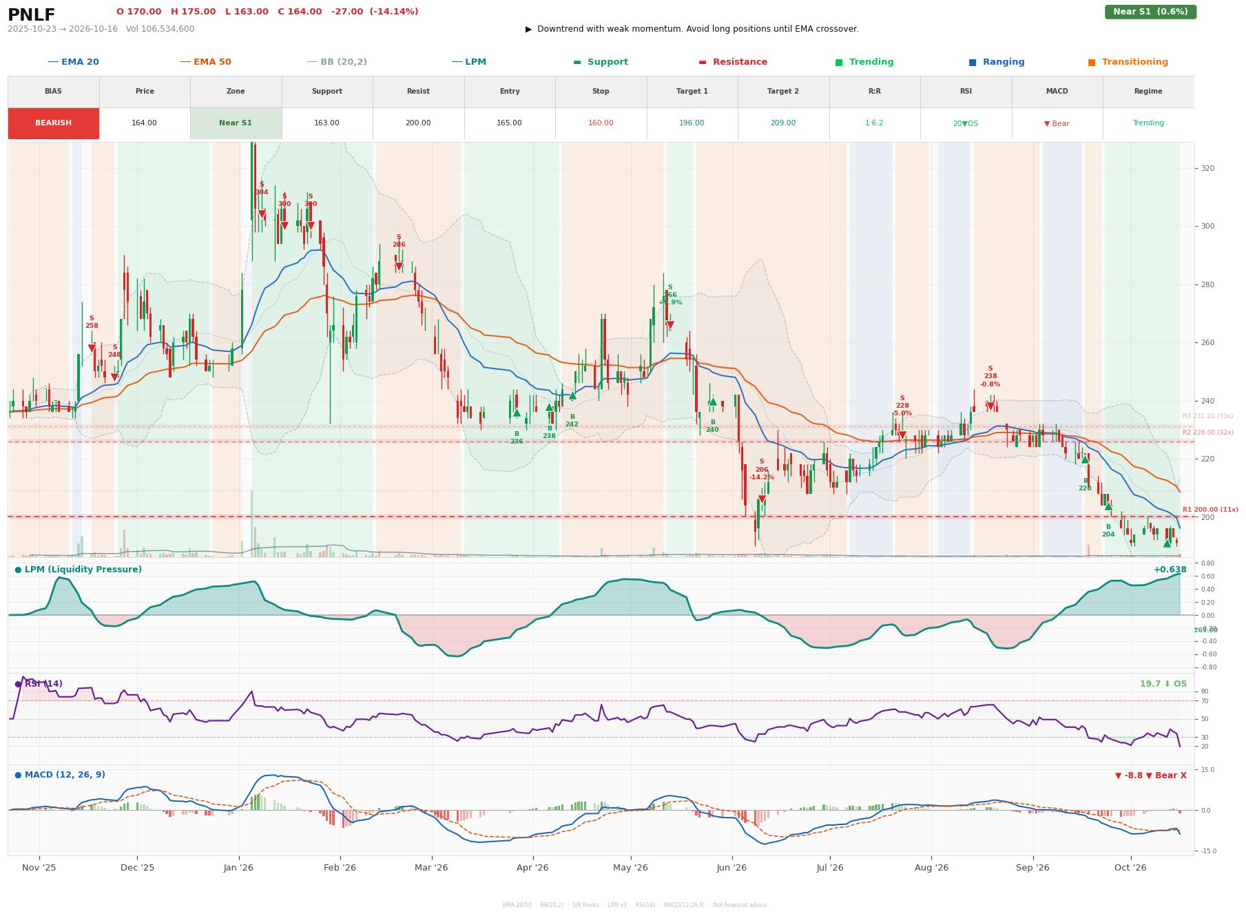Select the EMA 20 legend entry

point(73,62)
